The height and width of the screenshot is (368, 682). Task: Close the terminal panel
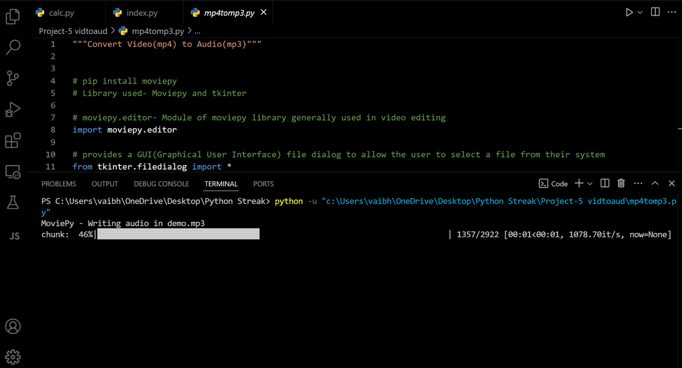tap(672, 183)
